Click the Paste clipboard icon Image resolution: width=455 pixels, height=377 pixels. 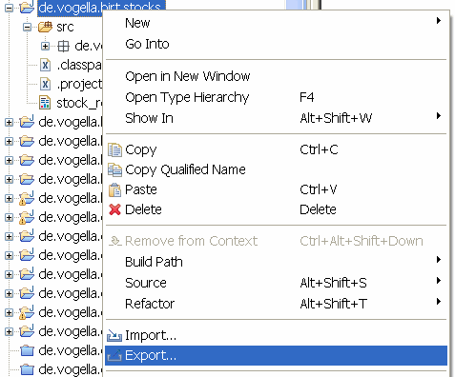pos(114,189)
